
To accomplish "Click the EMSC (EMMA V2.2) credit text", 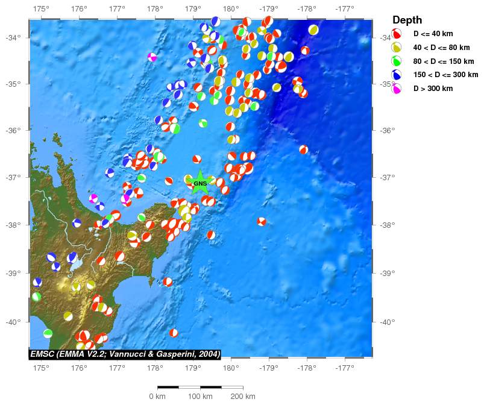I will click(x=125, y=354).
